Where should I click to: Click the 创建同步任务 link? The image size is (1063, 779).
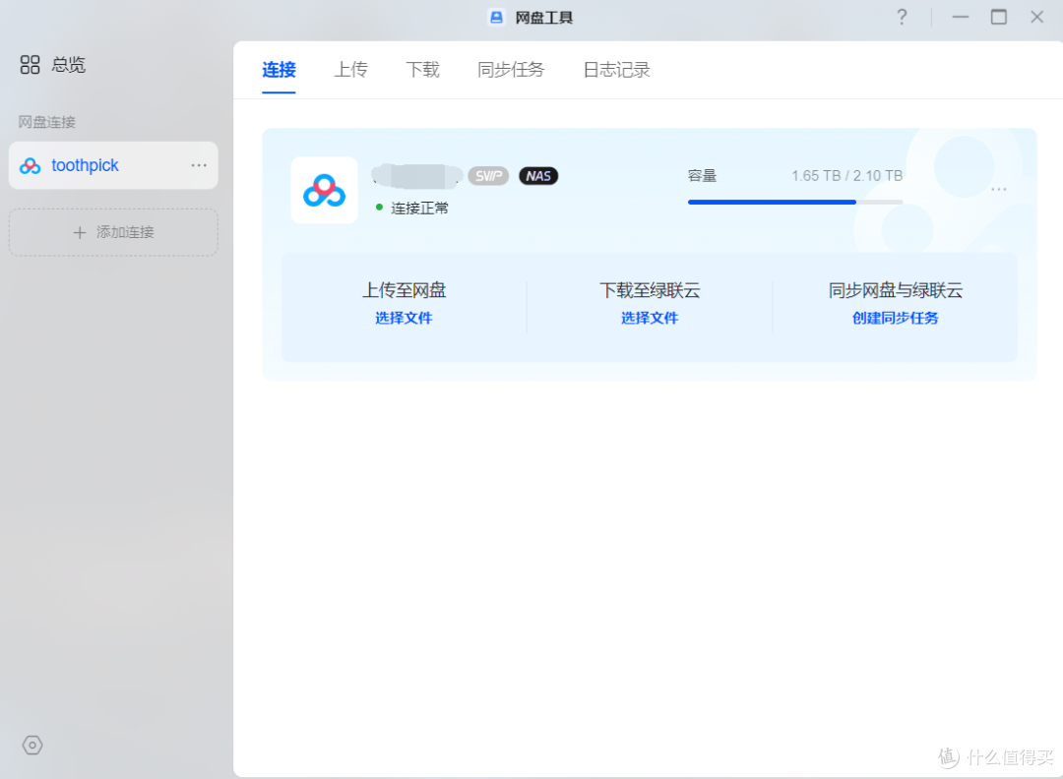[895, 318]
